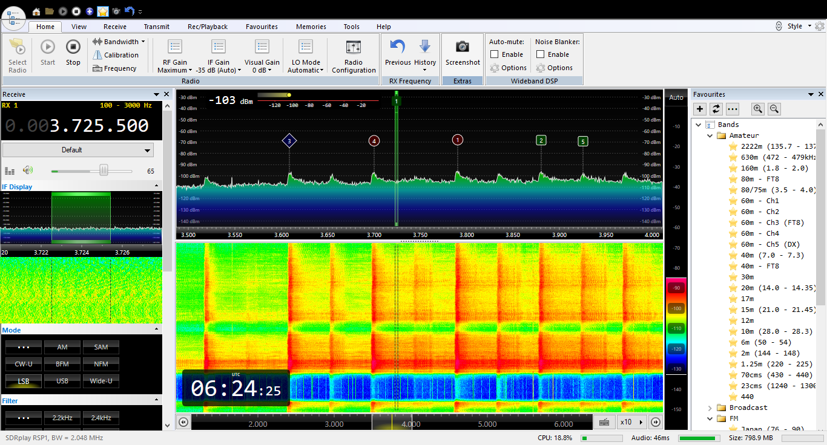Screen dimensions: 827x445
Task: Open the Calibration tool
Action: point(116,55)
